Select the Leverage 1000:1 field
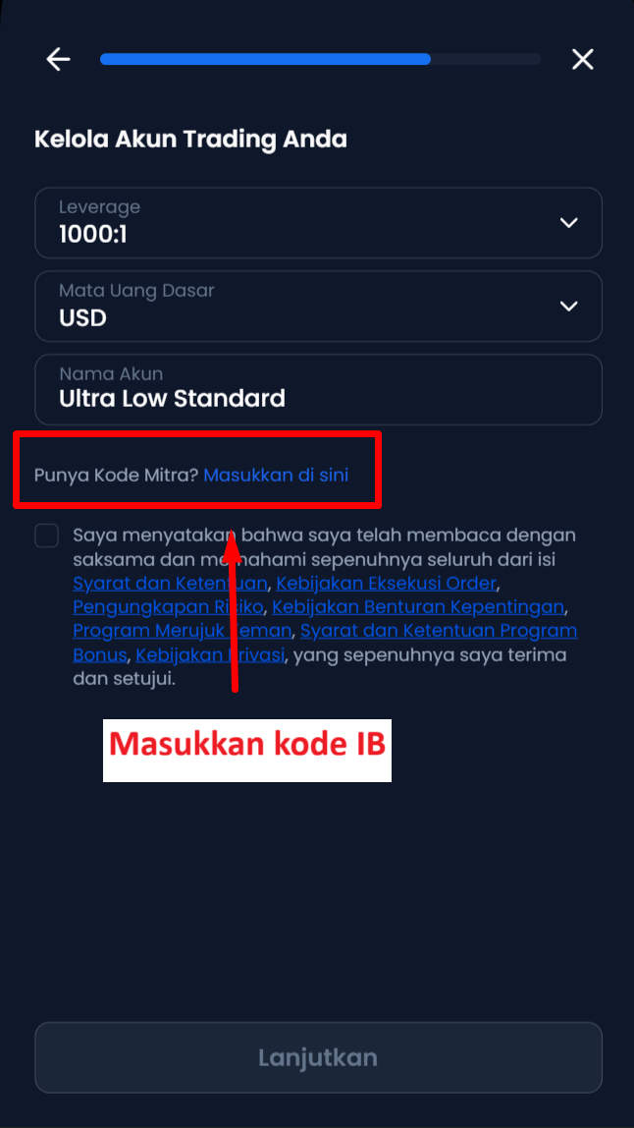This screenshot has width=634, height=1128. click(x=318, y=223)
